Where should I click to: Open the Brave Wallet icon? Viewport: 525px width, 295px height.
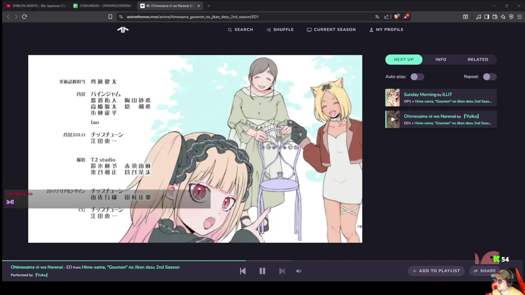pos(495,17)
